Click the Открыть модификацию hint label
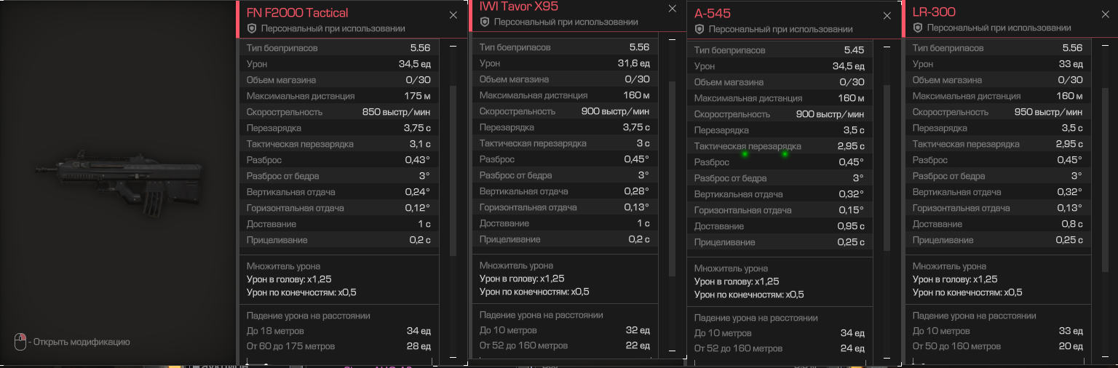This screenshot has width=1118, height=368. (82, 342)
